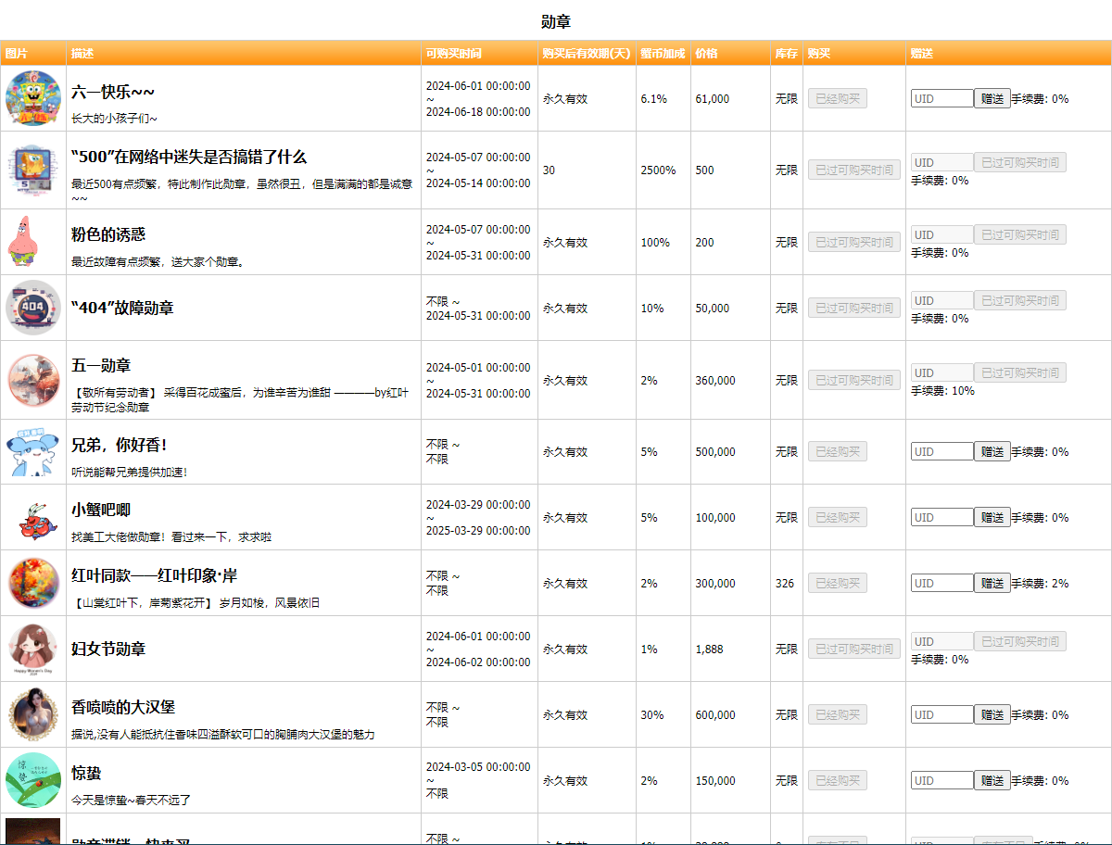
Task: Click the 妇女节勋章 medal title
Action: point(108,649)
